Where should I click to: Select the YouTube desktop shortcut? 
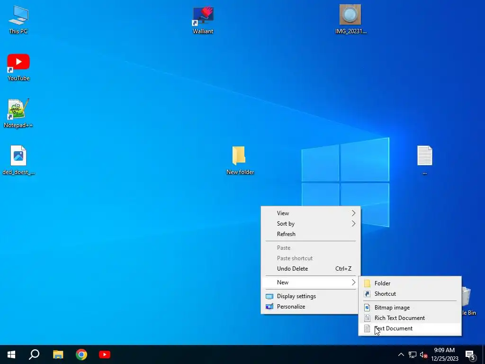coord(18,67)
